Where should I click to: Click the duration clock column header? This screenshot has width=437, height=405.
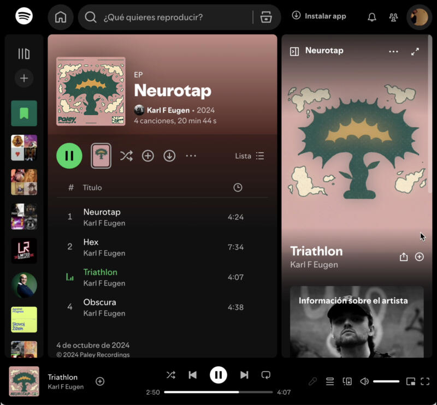coord(238,187)
